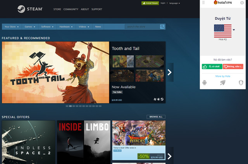
Task: Open the INSIDE LIMBO bundle offer
Action: coord(84,142)
